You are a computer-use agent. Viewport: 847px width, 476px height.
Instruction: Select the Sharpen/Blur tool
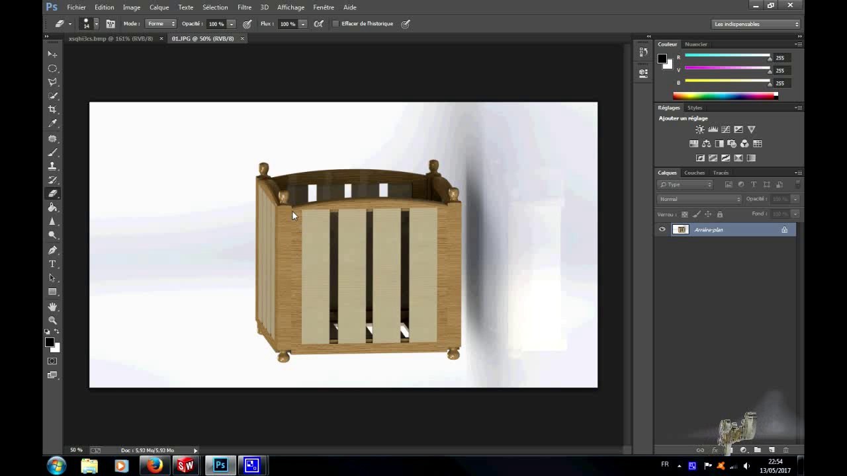tap(52, 221)
